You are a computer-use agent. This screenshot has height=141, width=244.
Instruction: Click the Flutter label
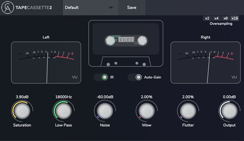188,125
